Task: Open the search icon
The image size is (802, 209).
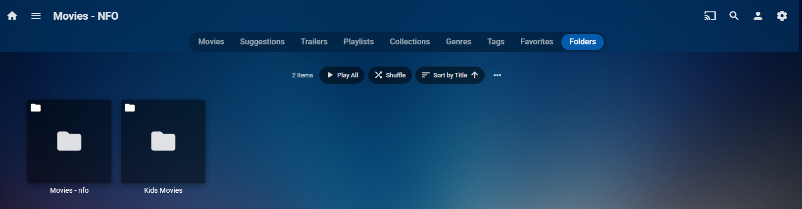Action: 734,16
